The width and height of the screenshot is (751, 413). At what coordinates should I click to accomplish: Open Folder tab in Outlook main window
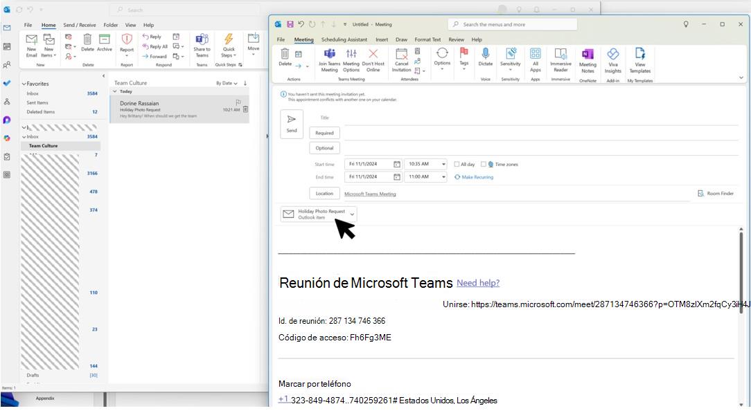111,25
